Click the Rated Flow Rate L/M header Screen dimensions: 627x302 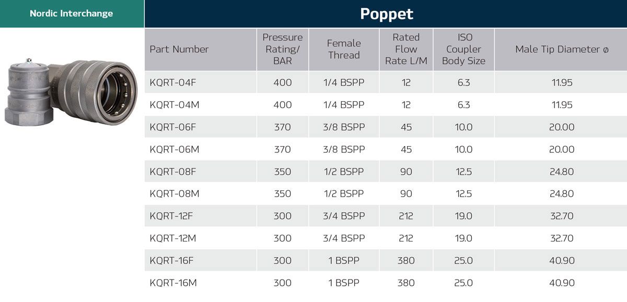point(406,49)
